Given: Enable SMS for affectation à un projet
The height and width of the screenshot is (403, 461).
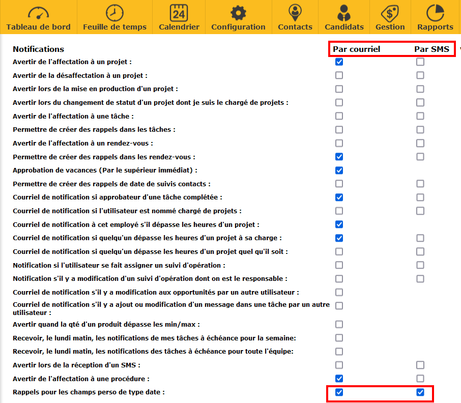Looking at the screenshot, I should pos(420,62).
